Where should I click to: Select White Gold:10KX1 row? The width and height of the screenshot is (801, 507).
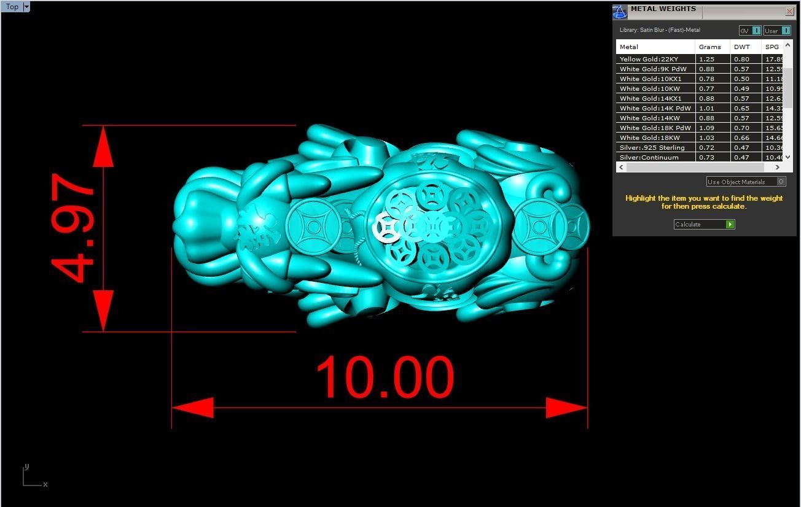click(700, 79)
